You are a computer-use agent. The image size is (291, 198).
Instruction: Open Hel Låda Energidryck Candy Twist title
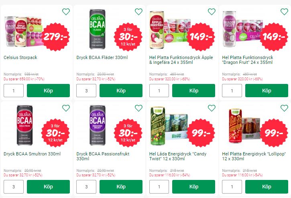178,156
